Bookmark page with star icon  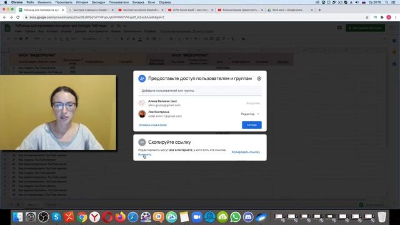tap(367, 17)
